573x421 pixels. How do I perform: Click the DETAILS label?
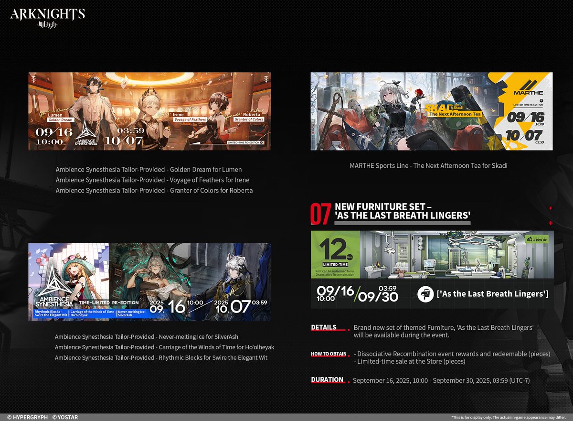coord(324,327)
